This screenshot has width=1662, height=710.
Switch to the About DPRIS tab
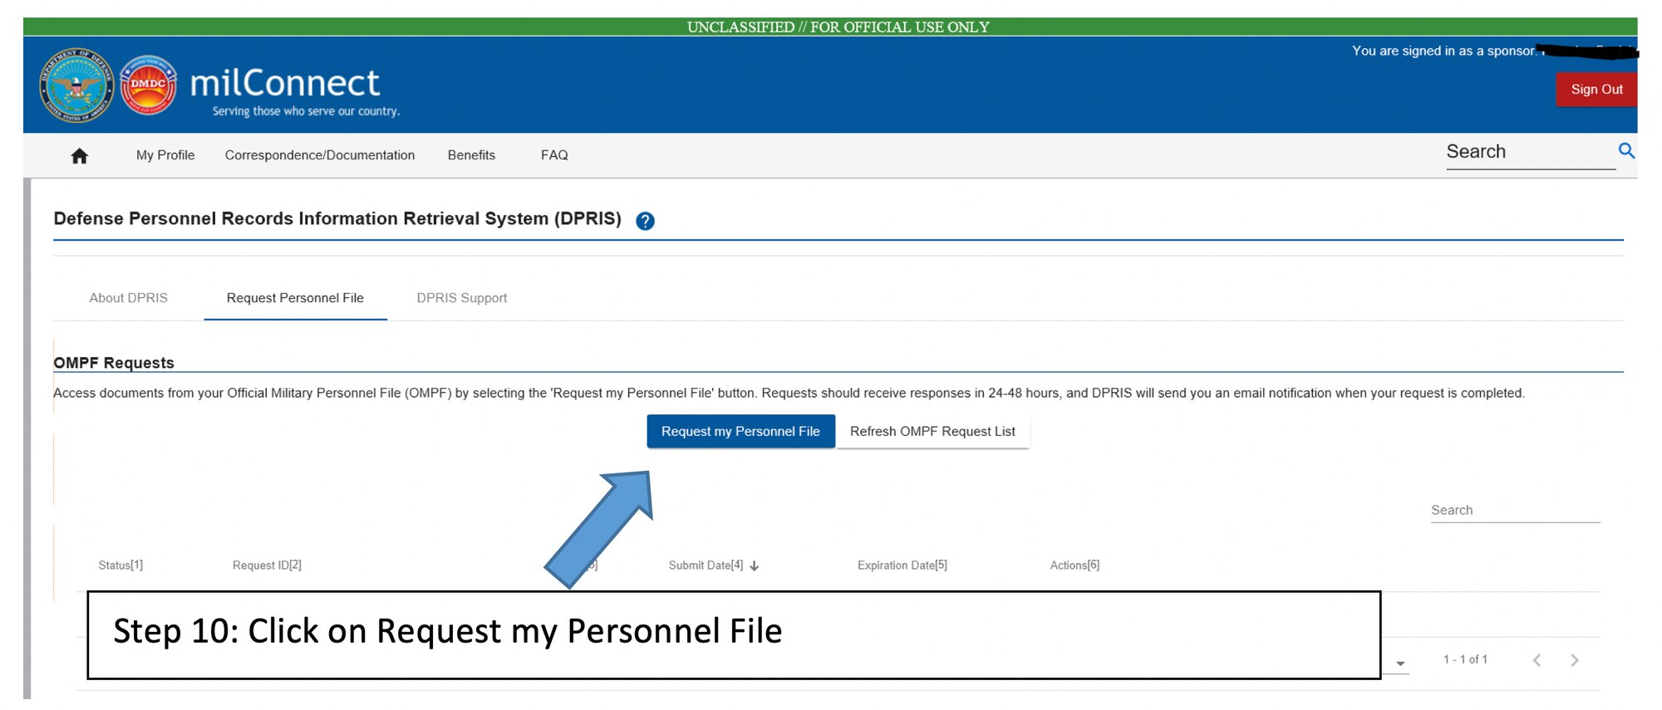pos(129,298)
